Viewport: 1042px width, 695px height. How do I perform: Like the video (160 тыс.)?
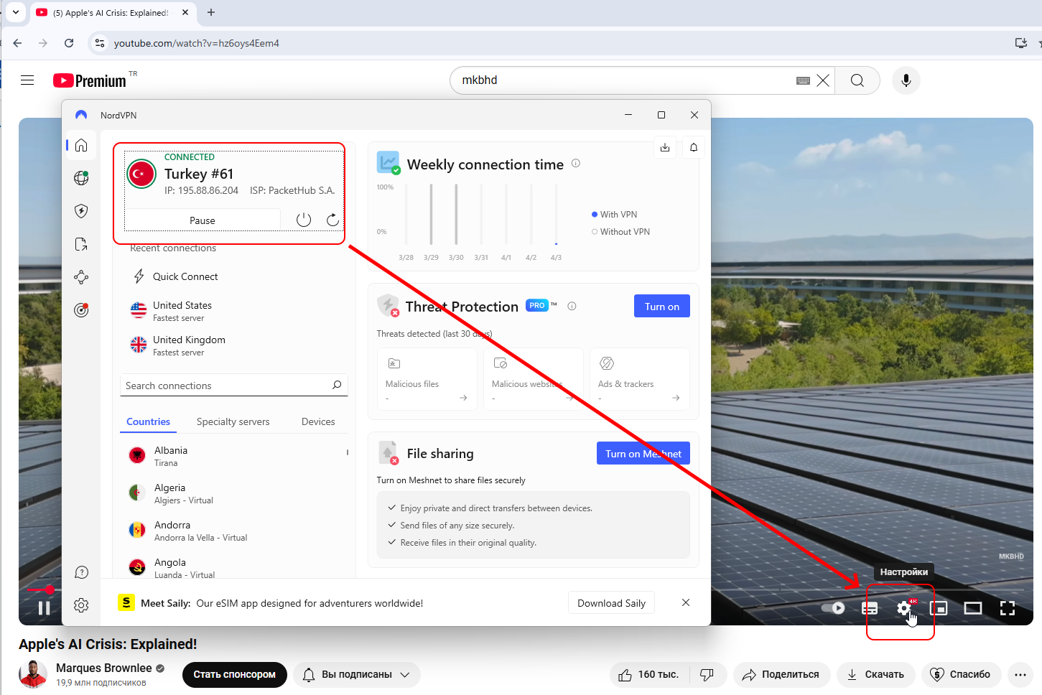click(x=650, y=674)
